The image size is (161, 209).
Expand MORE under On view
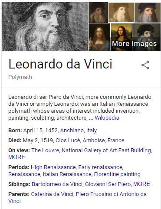(x=16, y=157)
